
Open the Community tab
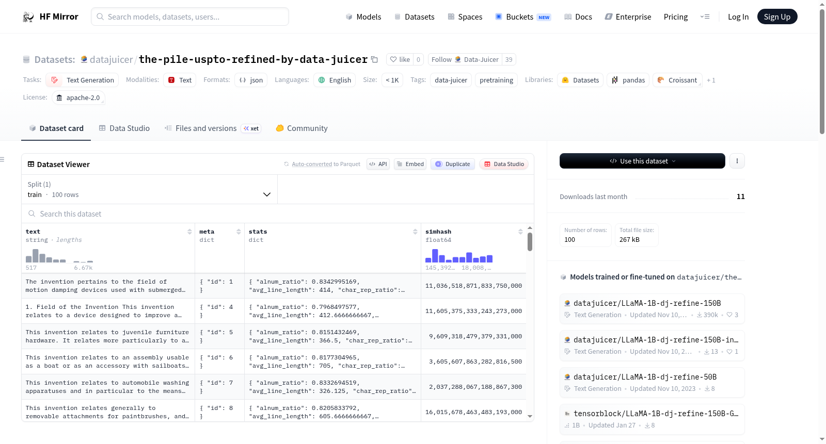click(301, 128)
